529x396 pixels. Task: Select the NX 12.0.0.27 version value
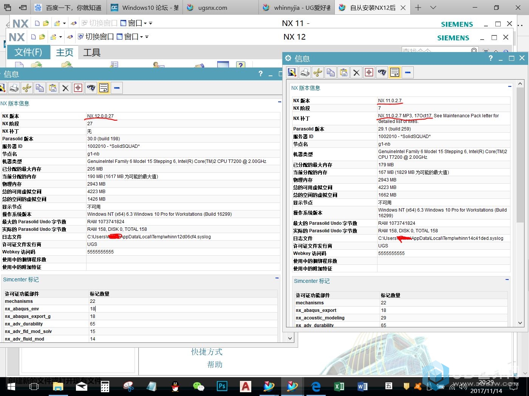coord(101,116)
